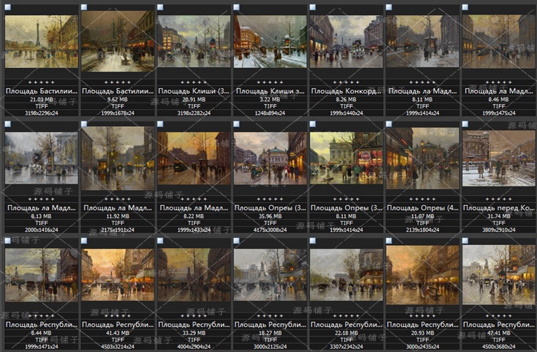Click the dimensions text 3000x2435x24

[x=422, y=346]
